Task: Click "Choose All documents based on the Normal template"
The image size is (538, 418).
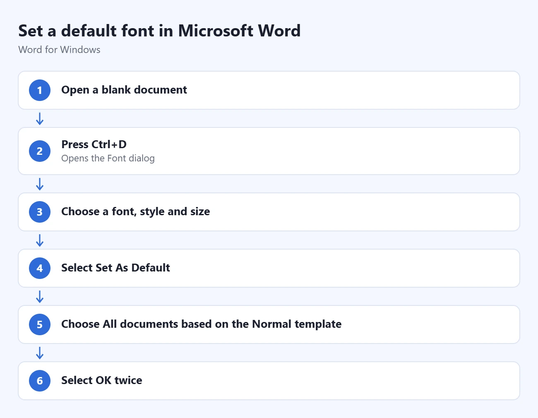Action: tap(202, 324)
